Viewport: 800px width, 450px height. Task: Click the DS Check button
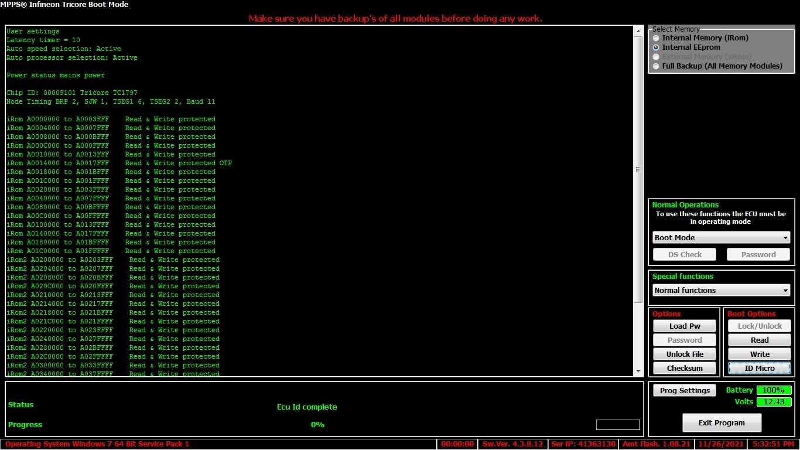pyautogui.click(x=685, y=254)
